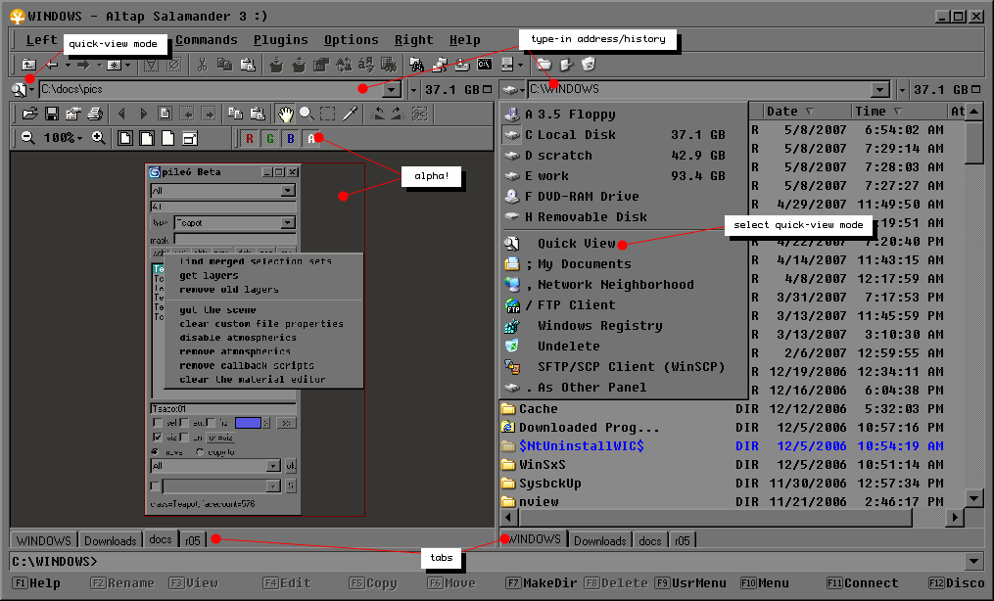
Task: Click viewer Copy icon beside Paste
Action: pyautogui.click(x=235, y=114)
